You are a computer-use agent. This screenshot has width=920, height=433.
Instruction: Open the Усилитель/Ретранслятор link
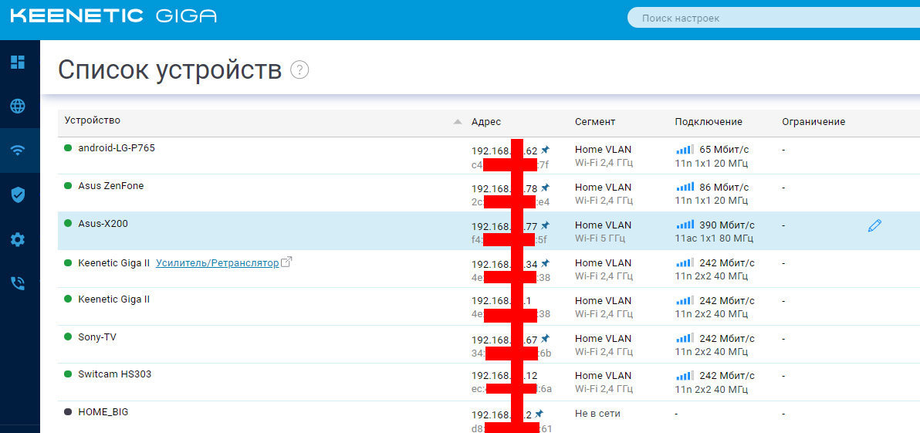pos(217,263)
